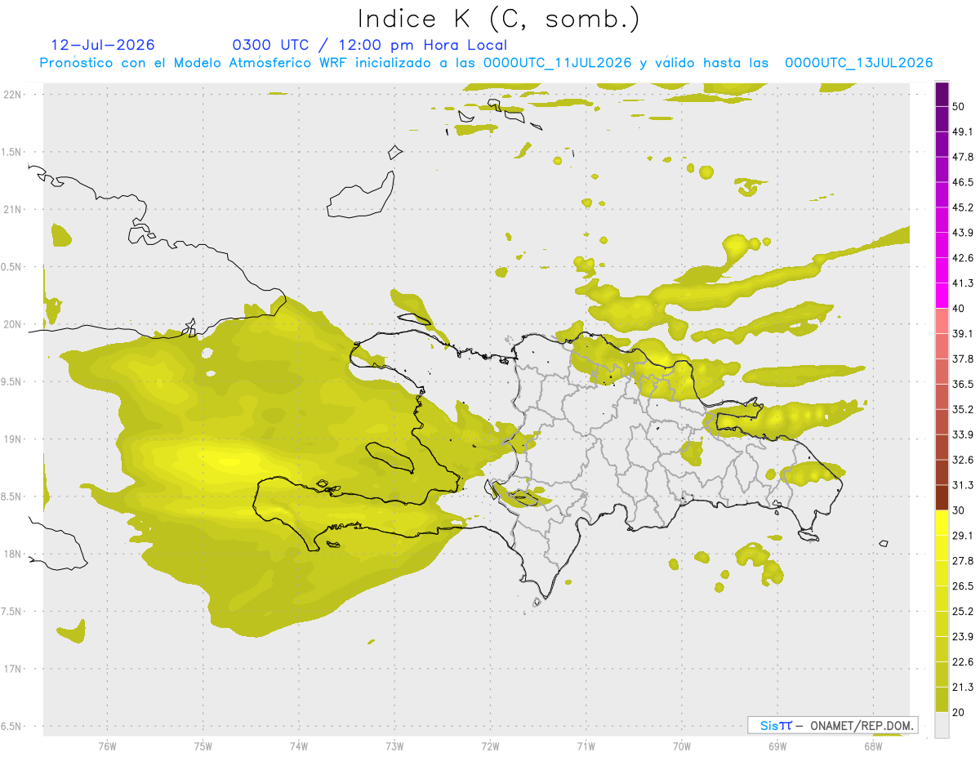Click the legend value '39.1'

tap(963, 333)
